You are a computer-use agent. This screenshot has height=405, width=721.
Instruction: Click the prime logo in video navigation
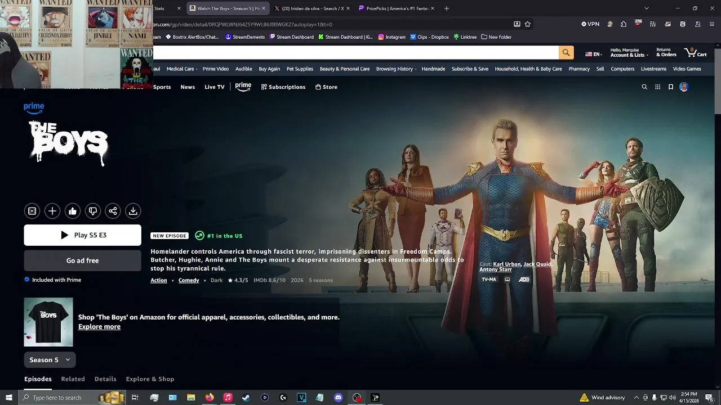[243, 87]
